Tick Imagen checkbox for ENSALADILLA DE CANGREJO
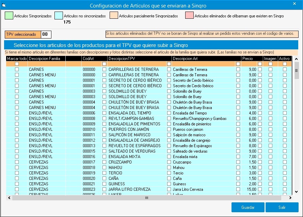The image size is (303, 217). click(270, 140)
